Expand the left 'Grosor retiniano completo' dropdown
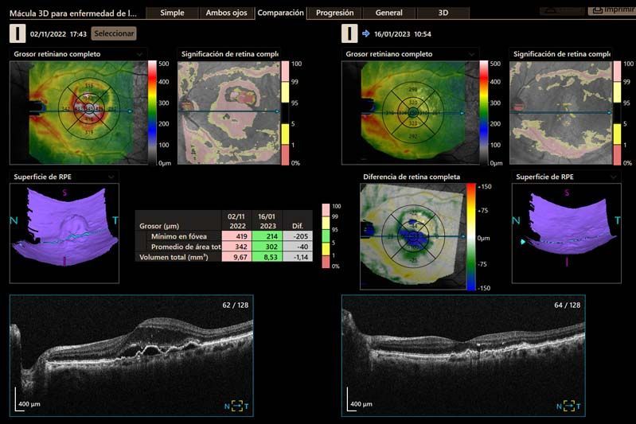This screenshot has width=636, height=424. click(140, 54)
